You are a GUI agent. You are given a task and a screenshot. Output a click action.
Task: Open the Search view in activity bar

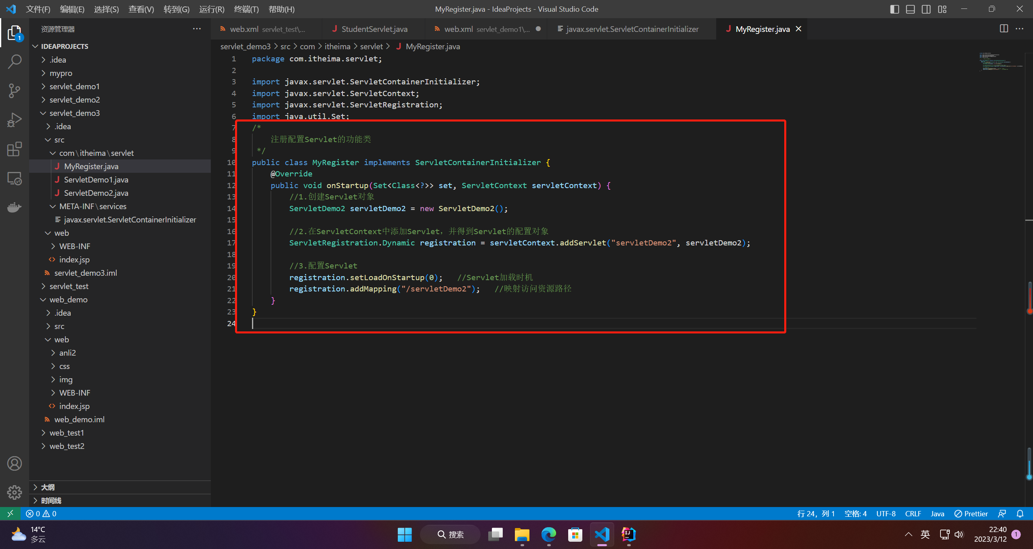(x=15, y=62)
